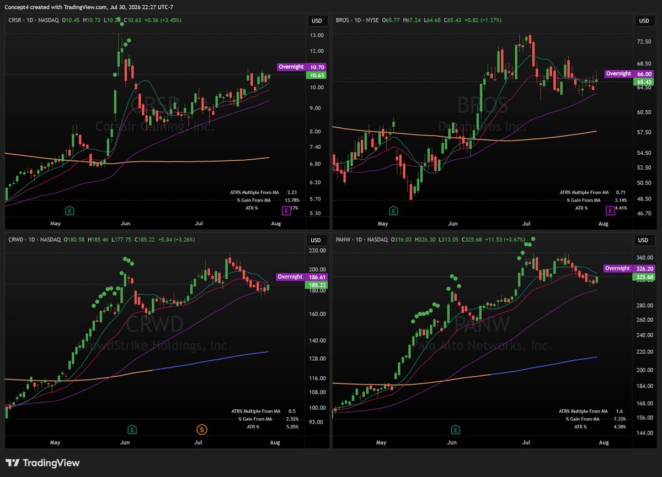Click the purple E marker on CRSR chart
662x477 pixels.
[286, 210]
